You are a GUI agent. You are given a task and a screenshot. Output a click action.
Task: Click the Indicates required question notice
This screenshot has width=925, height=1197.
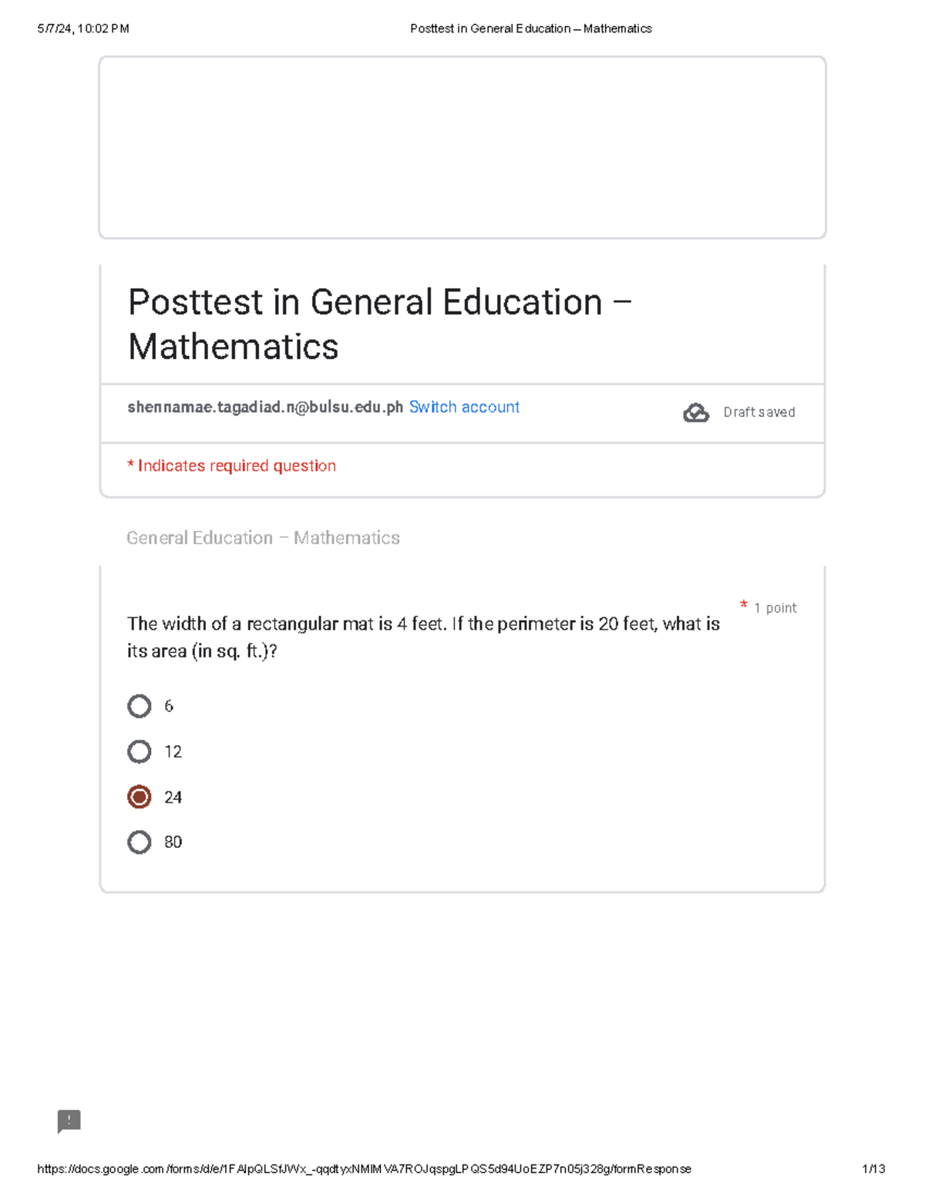231,466
